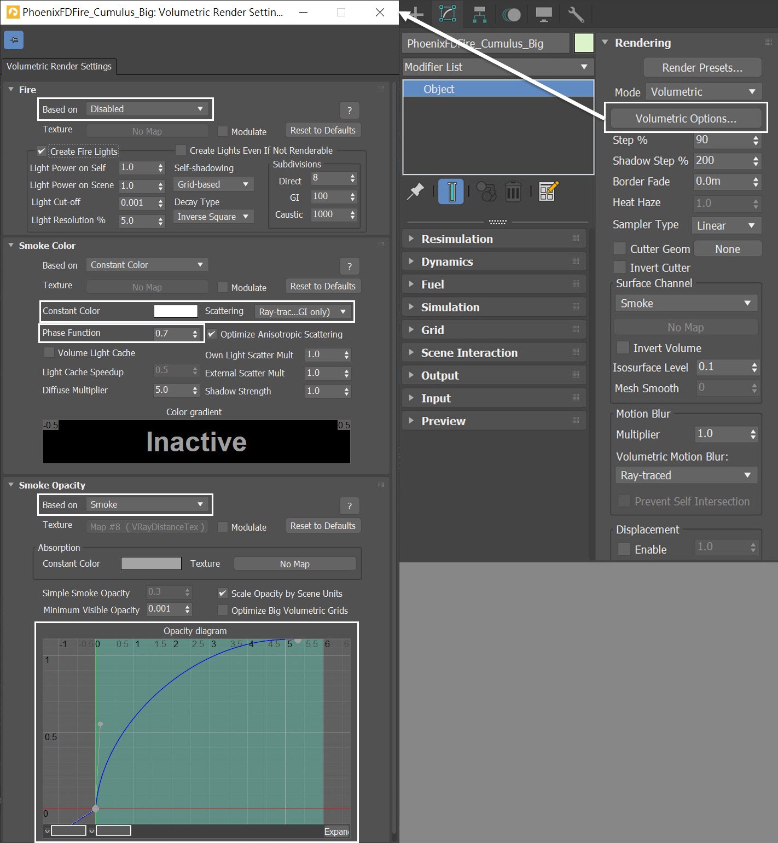The image size is (778, 843).
Task: Click Fire rollout drag handle icon
Action: pyautogui.click(x=381, y=89)
